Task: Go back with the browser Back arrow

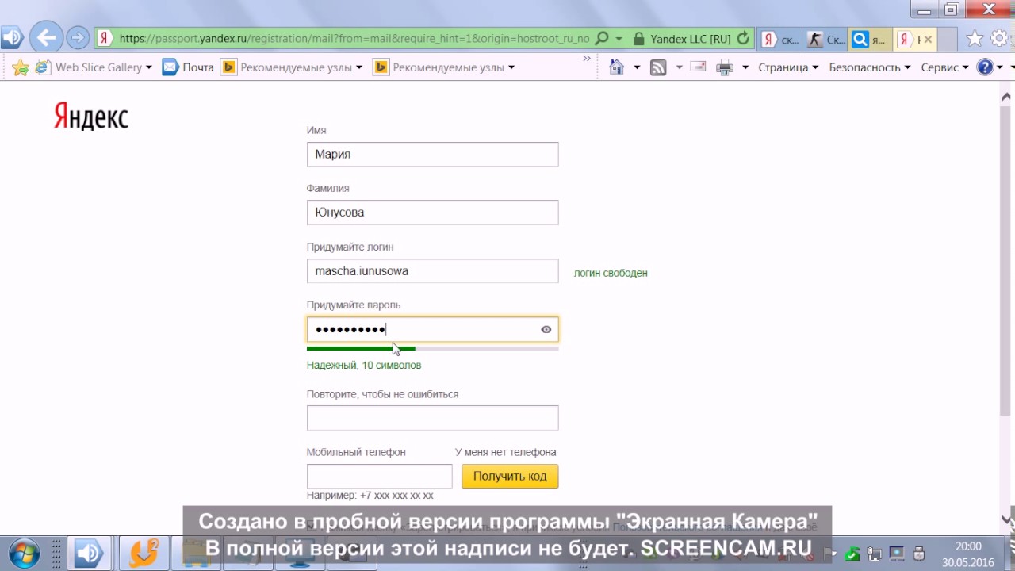Action: click(x=47, y=37)
